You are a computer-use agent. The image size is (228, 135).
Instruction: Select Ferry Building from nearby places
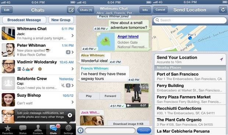190,88
